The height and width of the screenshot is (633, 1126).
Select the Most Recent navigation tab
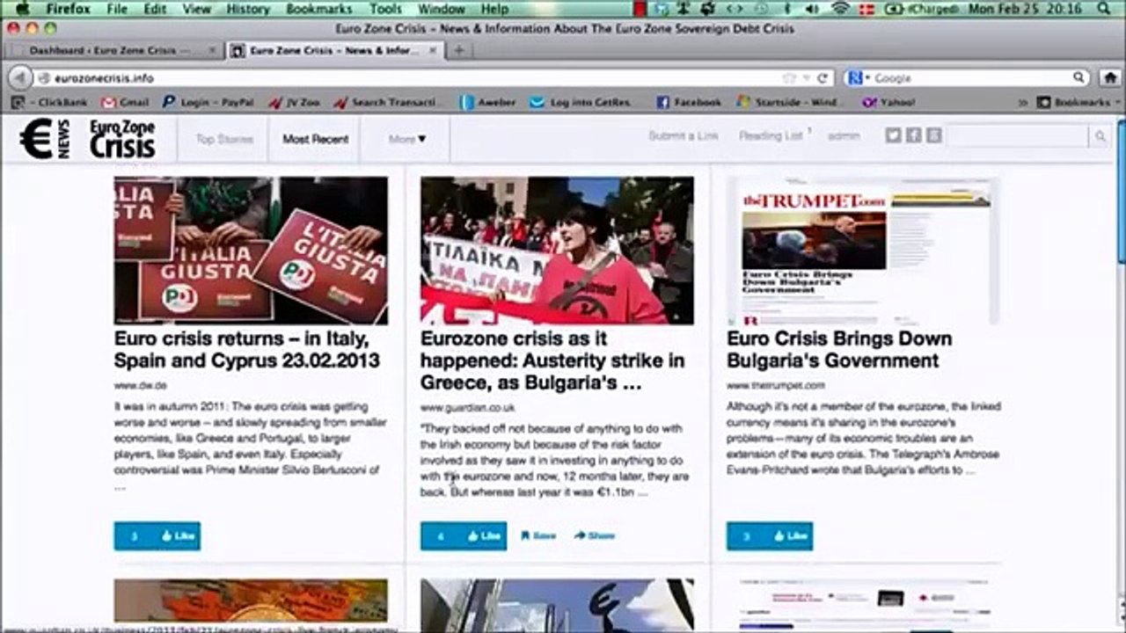pos(316,139)
